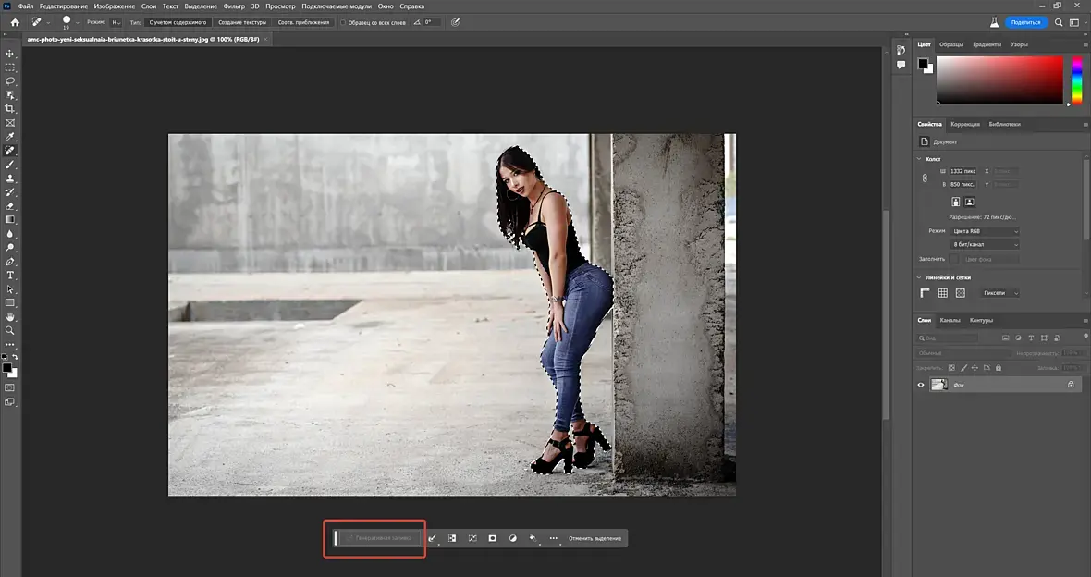Viewport: 1091px width, 577px height.
Task: Open the Фильтр menu
Action: click(234, 6)
